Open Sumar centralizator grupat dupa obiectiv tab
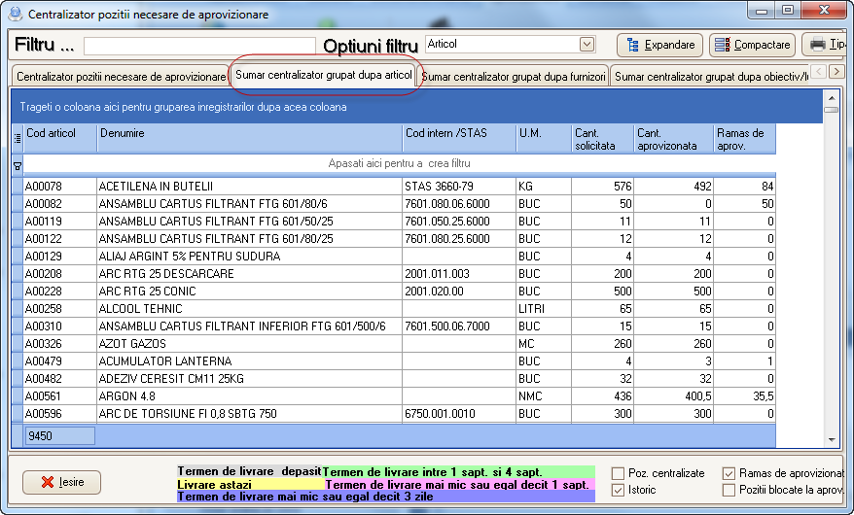854x515 pixels. [710, 77]
